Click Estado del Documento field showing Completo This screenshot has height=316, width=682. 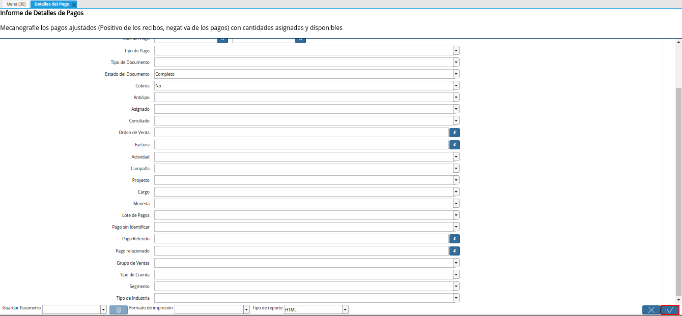303,74
